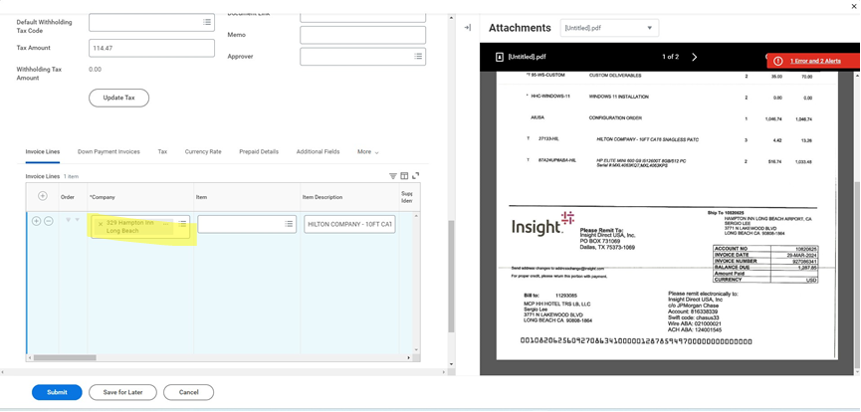Click Item column header
The width and height of the screenshot is (861, 412).
(201, 197)
